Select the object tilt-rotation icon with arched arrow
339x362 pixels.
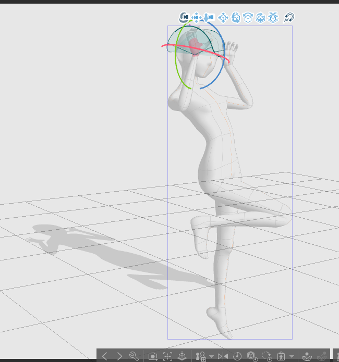coord(248,18)
